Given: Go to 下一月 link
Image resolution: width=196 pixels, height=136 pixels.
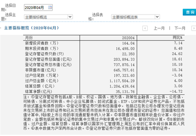Looking at the screenshot, I should [x=180, y=28].
